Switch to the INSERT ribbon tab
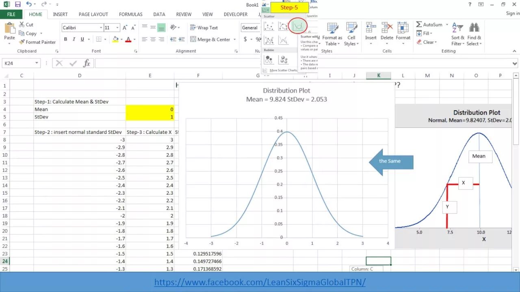Image resolution: width=520 pixels, height=292 pixels. tap(60, 14)
